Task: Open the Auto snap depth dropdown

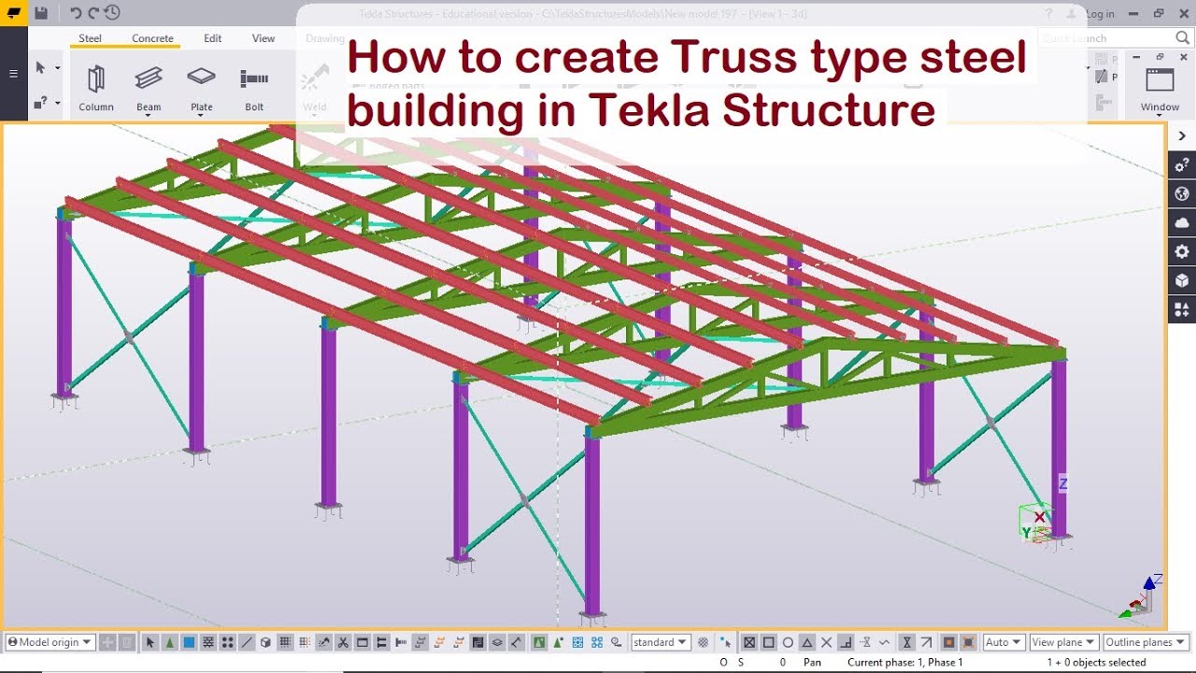Action: 1004,642
